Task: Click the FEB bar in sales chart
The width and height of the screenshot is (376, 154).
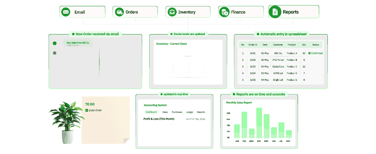Action: (244, 125)
